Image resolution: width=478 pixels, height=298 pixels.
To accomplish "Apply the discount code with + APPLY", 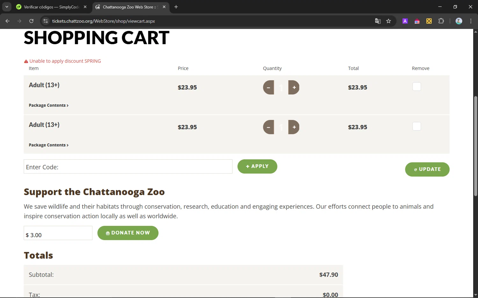I will tap(257, 166).
